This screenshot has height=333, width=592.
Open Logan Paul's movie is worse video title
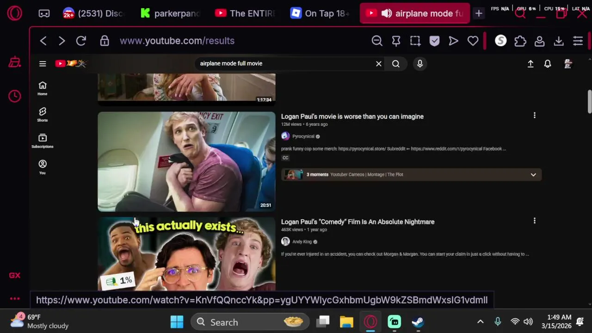[x=352, y=117]
